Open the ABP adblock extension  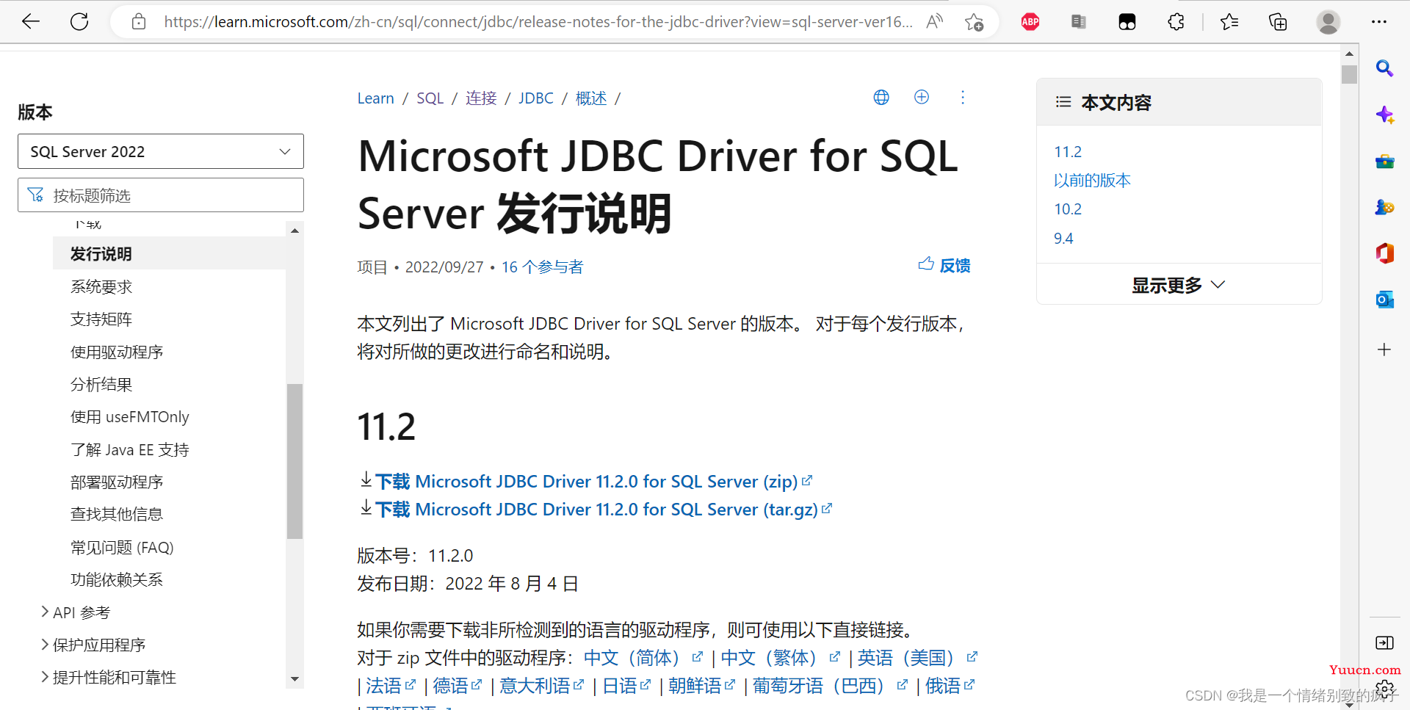click(x=1030, y=22)
